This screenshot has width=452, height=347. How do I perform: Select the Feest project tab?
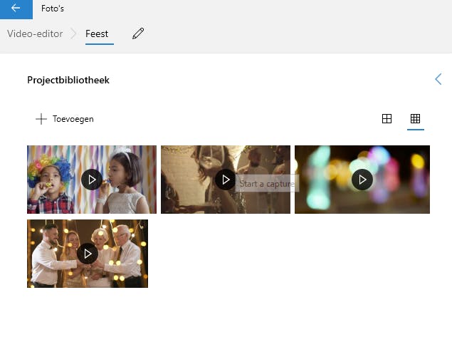pos(97,33)
